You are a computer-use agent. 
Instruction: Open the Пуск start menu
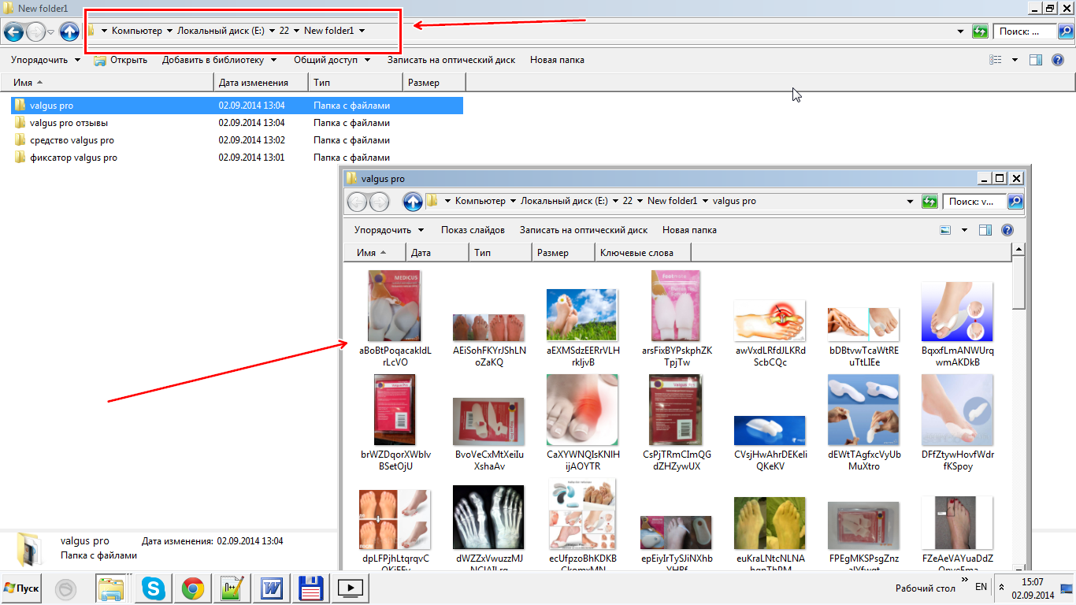click(x=22, y=588)
